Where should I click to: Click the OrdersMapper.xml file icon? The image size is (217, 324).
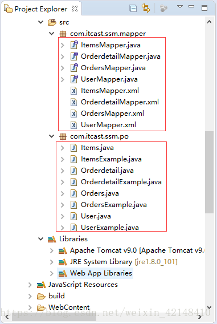[73, 114]
